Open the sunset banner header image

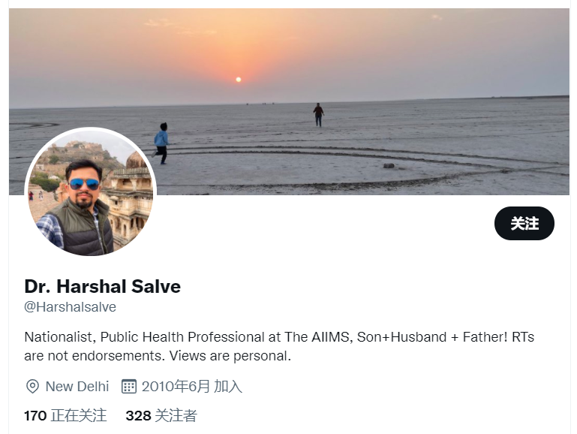[289, 101]
